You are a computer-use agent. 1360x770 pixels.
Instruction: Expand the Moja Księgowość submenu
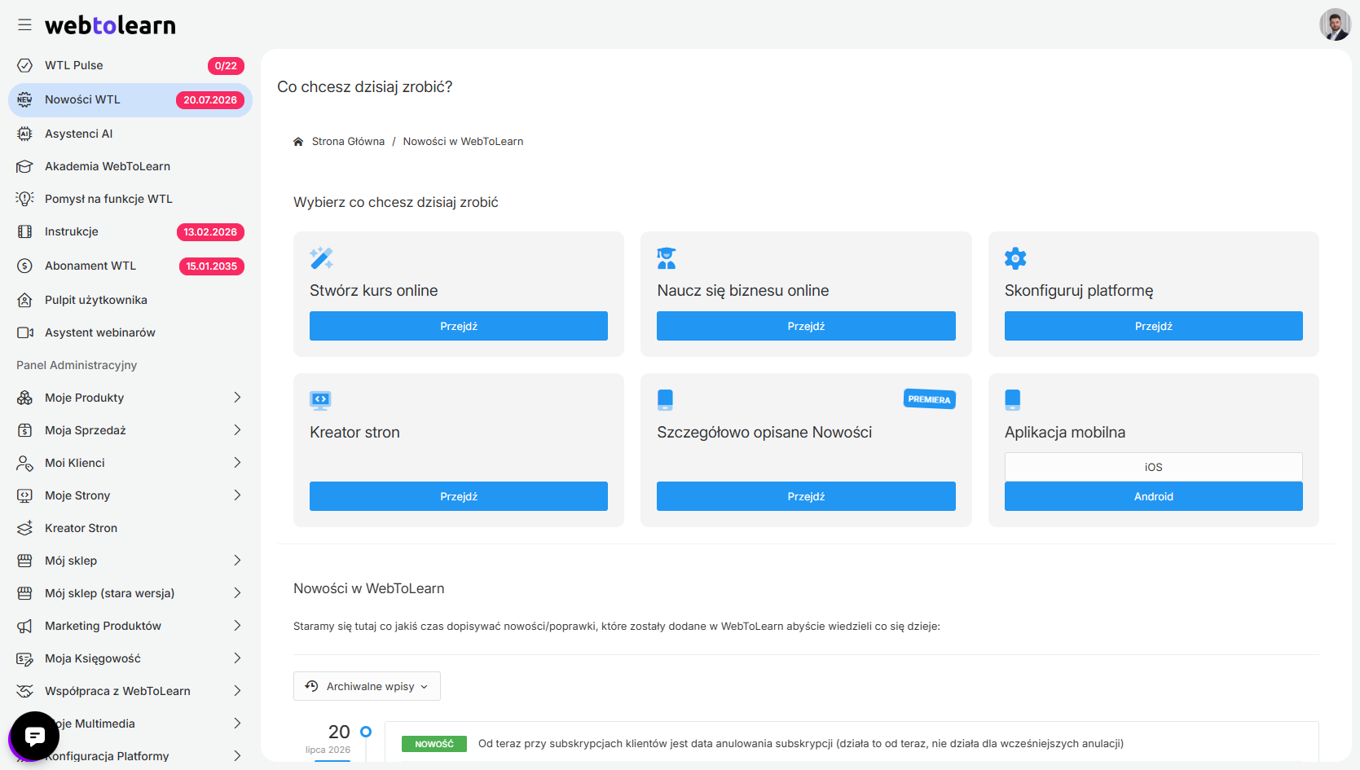click(x=237, y=658)
